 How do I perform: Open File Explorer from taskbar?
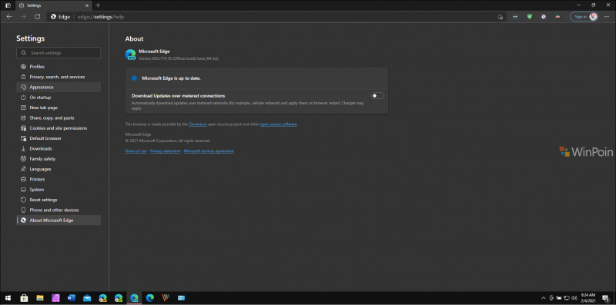pyautogui.click(x=40, y=298)
